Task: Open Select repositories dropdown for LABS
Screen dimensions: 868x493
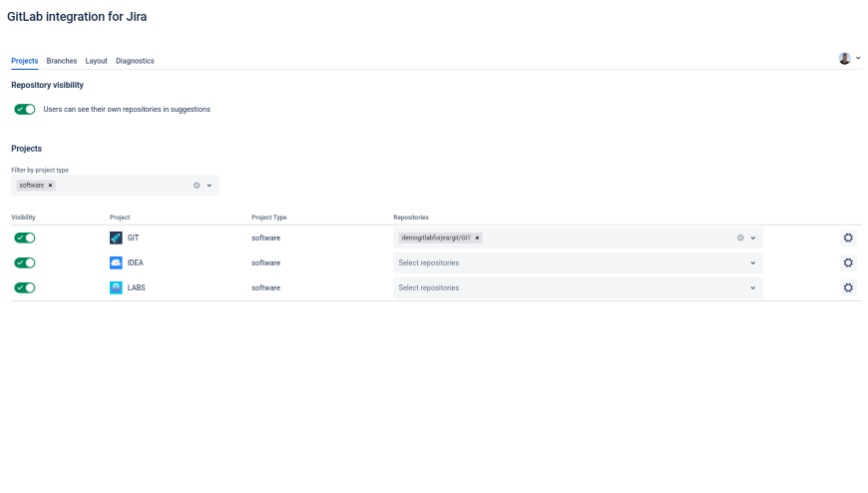Action: point(578,287)
